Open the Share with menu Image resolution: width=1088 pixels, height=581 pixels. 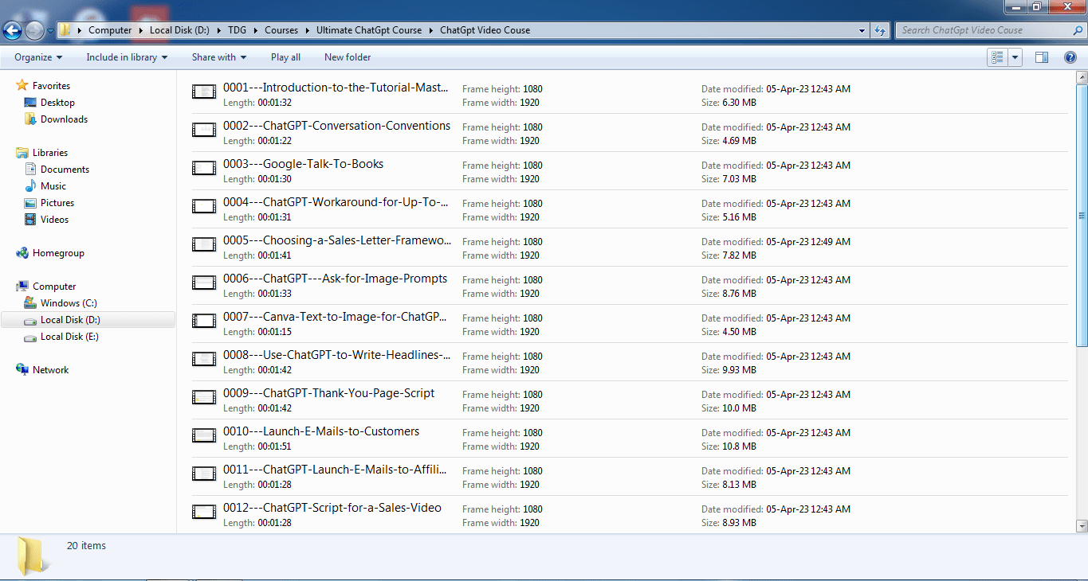[219, 57]
